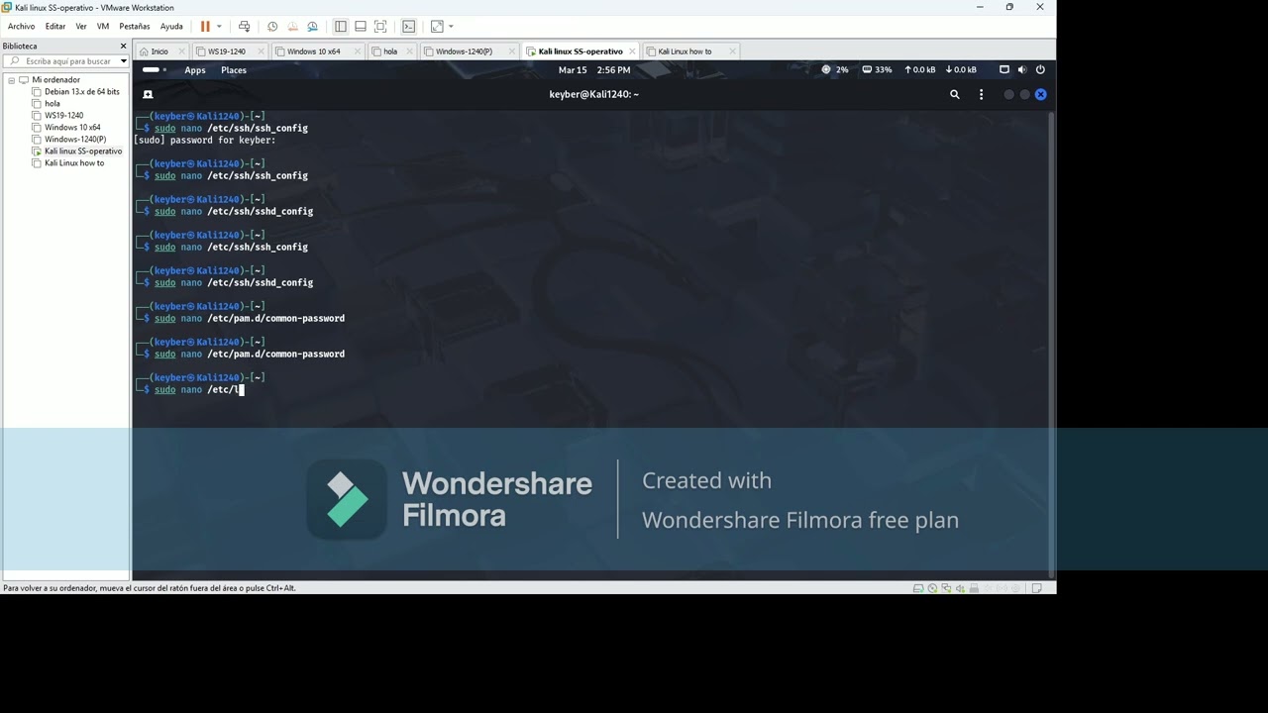Open the power options dropdown beside the pause button
Image resolution: width=1268 pixels, height=713 pixels.
[x=219, y=27]
